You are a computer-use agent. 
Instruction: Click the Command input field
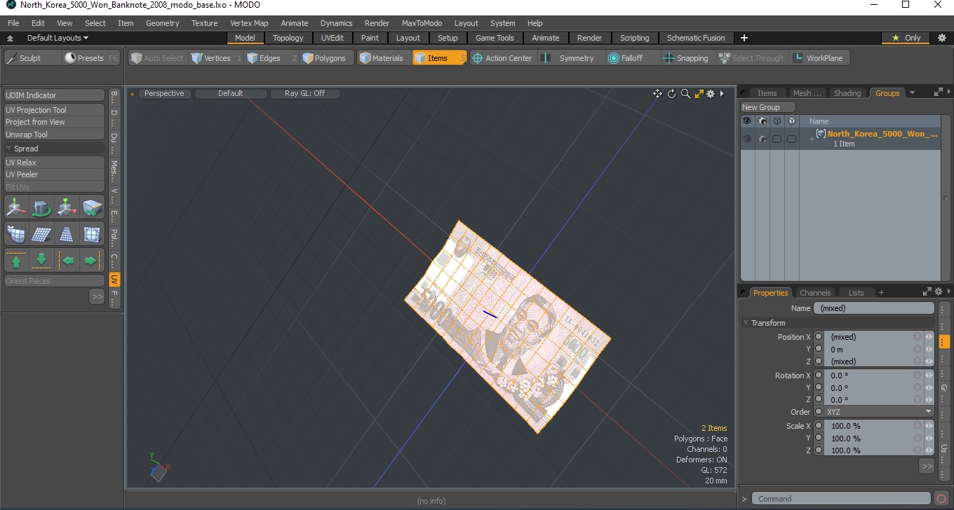click(841, 499)
